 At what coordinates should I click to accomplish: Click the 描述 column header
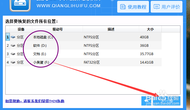click(111, 29)
